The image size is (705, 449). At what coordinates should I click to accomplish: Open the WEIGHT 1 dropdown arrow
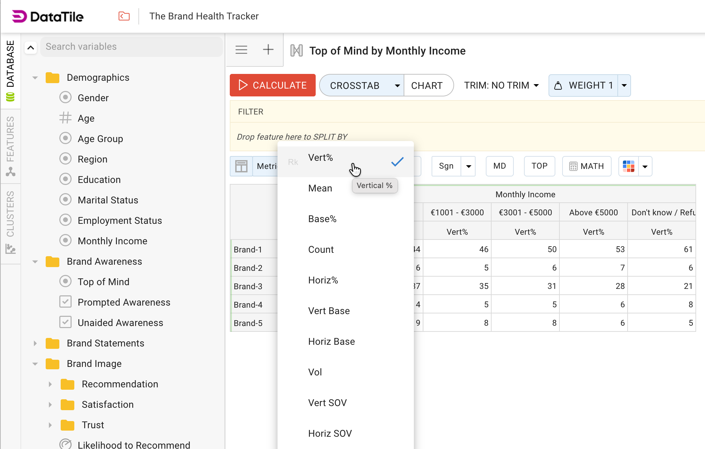(624, 86)
